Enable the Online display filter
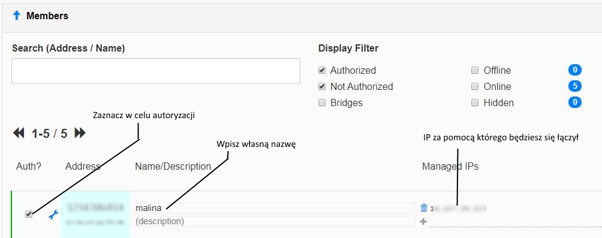This screenshot has width=602, height=238. coord(475,86)
